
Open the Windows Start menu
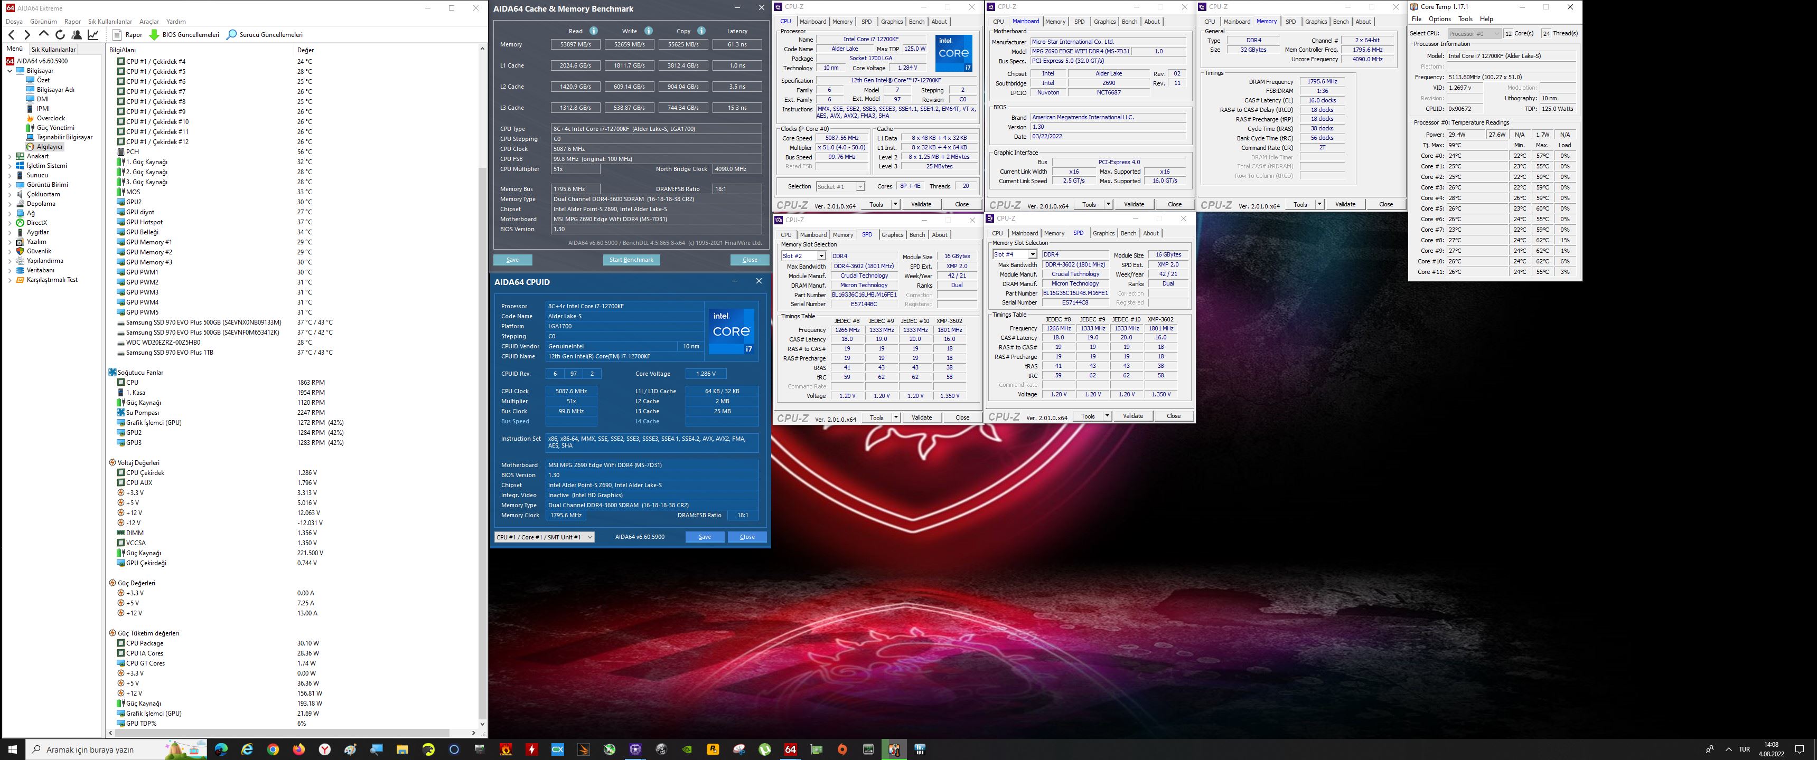click(x=13, y=749)
